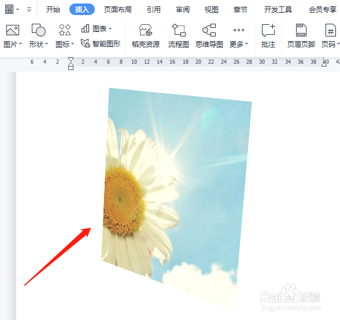This screenshot has height=320, width=340.
Task: Expand the 形状 dropdown arrow
Action: pyautogui.click(x=47, y=44)
